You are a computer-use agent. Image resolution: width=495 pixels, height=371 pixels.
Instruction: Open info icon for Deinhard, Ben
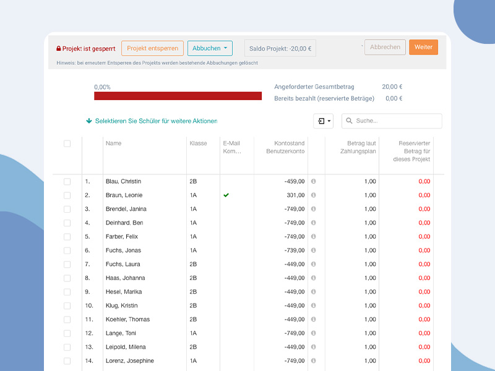click(313, 223)
